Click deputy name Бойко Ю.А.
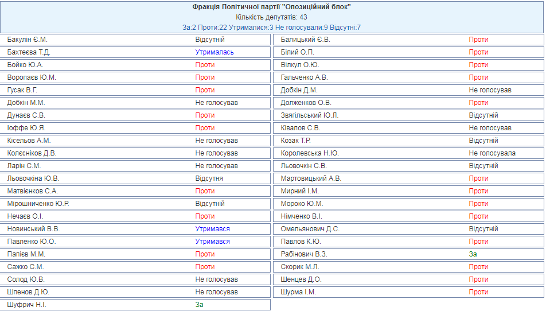The height and width of the screenshot is (311, 546). pyautogui.click(x=25, y=65)
